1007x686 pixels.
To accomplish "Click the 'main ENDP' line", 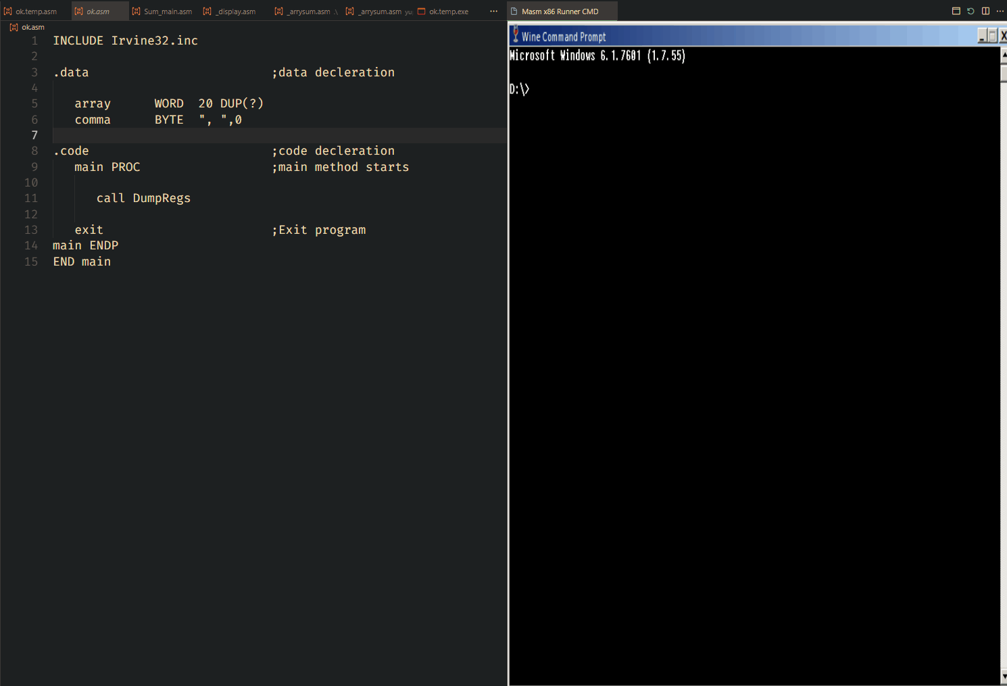I will pos(86,245).
